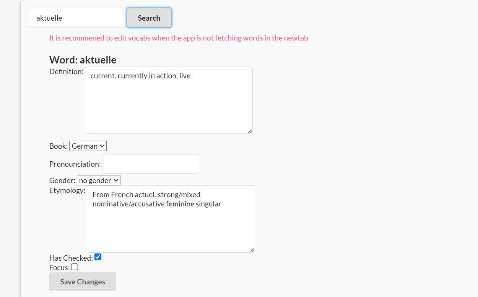478x297 pixels.
Task: Click the Pronounciation label
Action: click(x=75, y=164)
